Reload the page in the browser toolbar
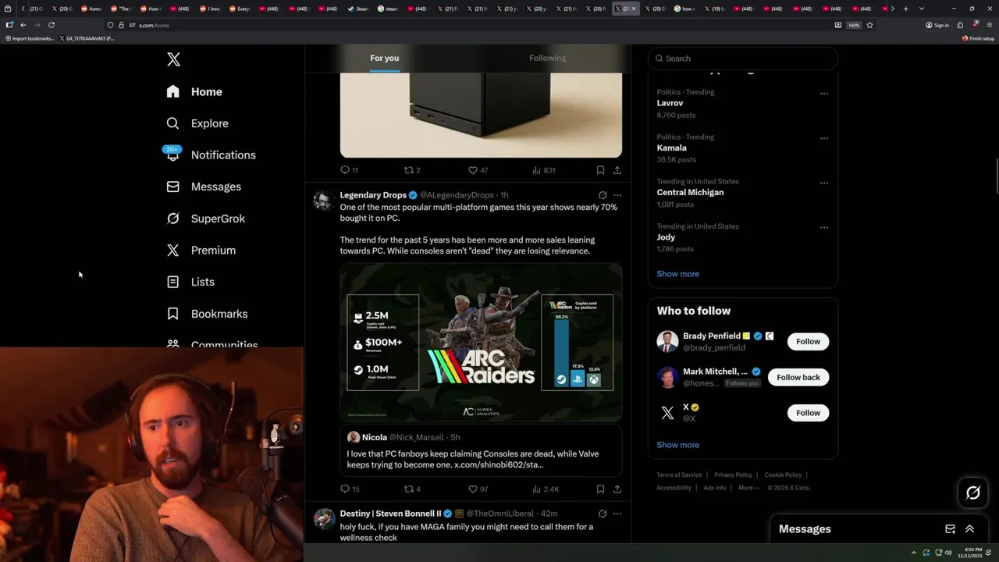 coord(52,25)
